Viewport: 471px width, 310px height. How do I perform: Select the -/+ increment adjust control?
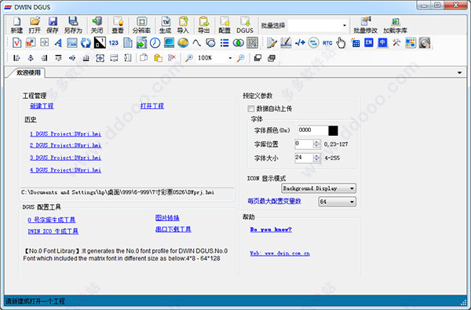coord(300,42)
